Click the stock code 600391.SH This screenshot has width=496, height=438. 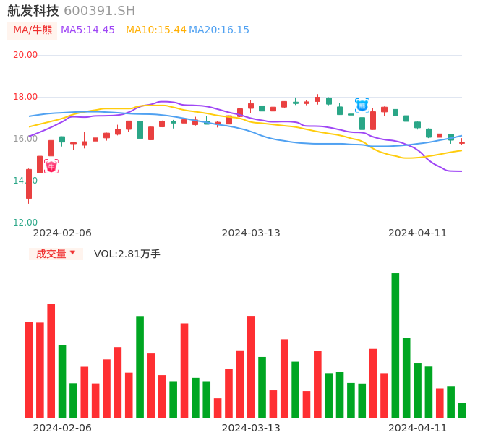click(x=100, y=11)
